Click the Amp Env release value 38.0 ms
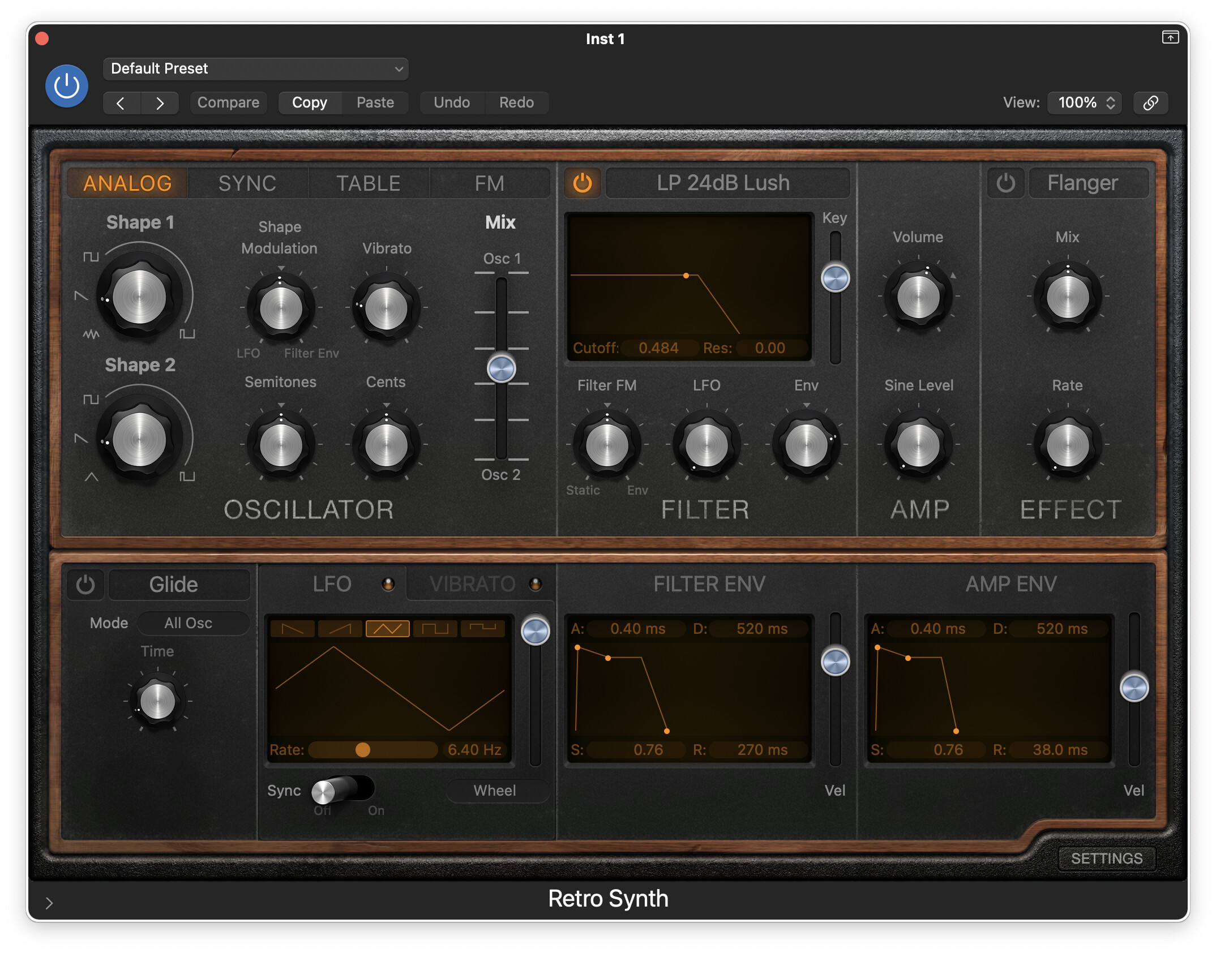 [x=1060, y=750]
